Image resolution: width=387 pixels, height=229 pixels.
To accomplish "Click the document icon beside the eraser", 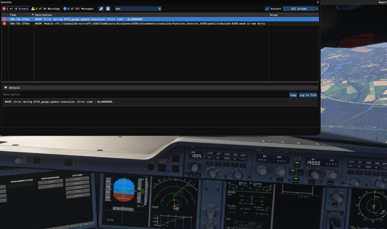I will point(108,8).
